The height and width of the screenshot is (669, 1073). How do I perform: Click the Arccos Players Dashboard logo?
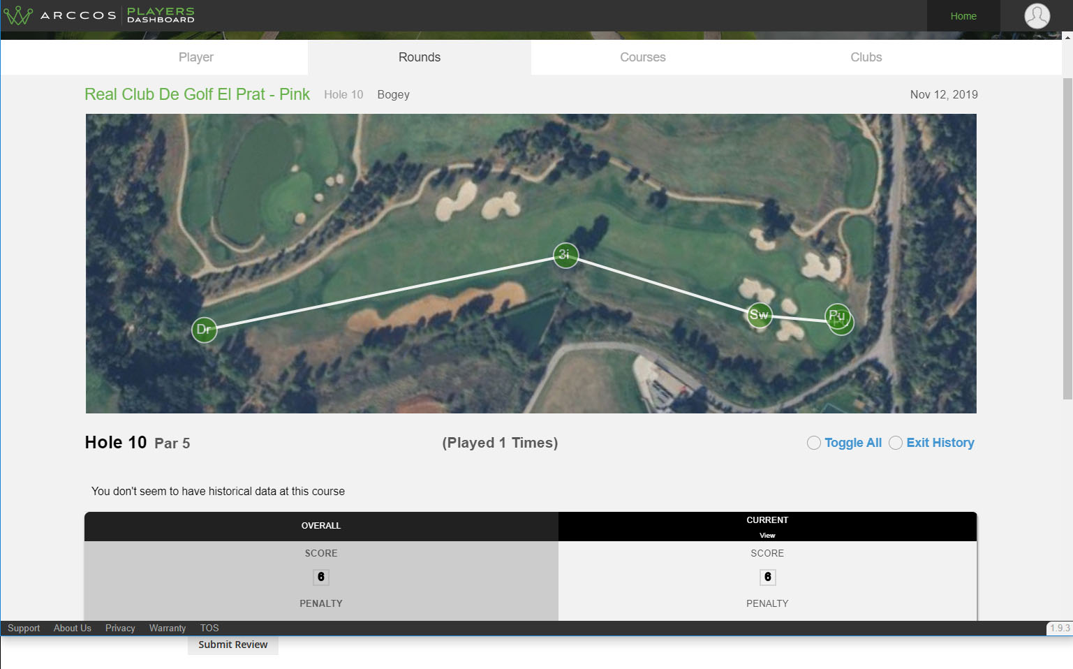point(99,15)
